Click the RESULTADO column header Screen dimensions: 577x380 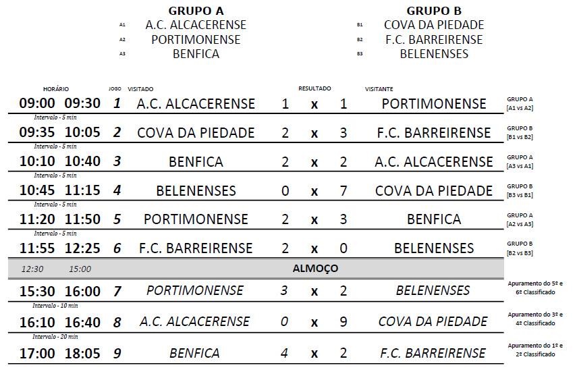point(314,88)
